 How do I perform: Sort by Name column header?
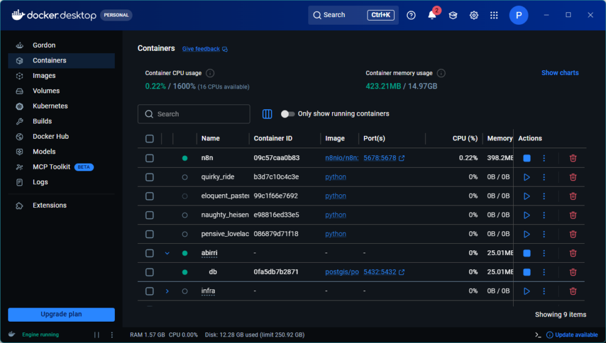(x=210, y=138)
